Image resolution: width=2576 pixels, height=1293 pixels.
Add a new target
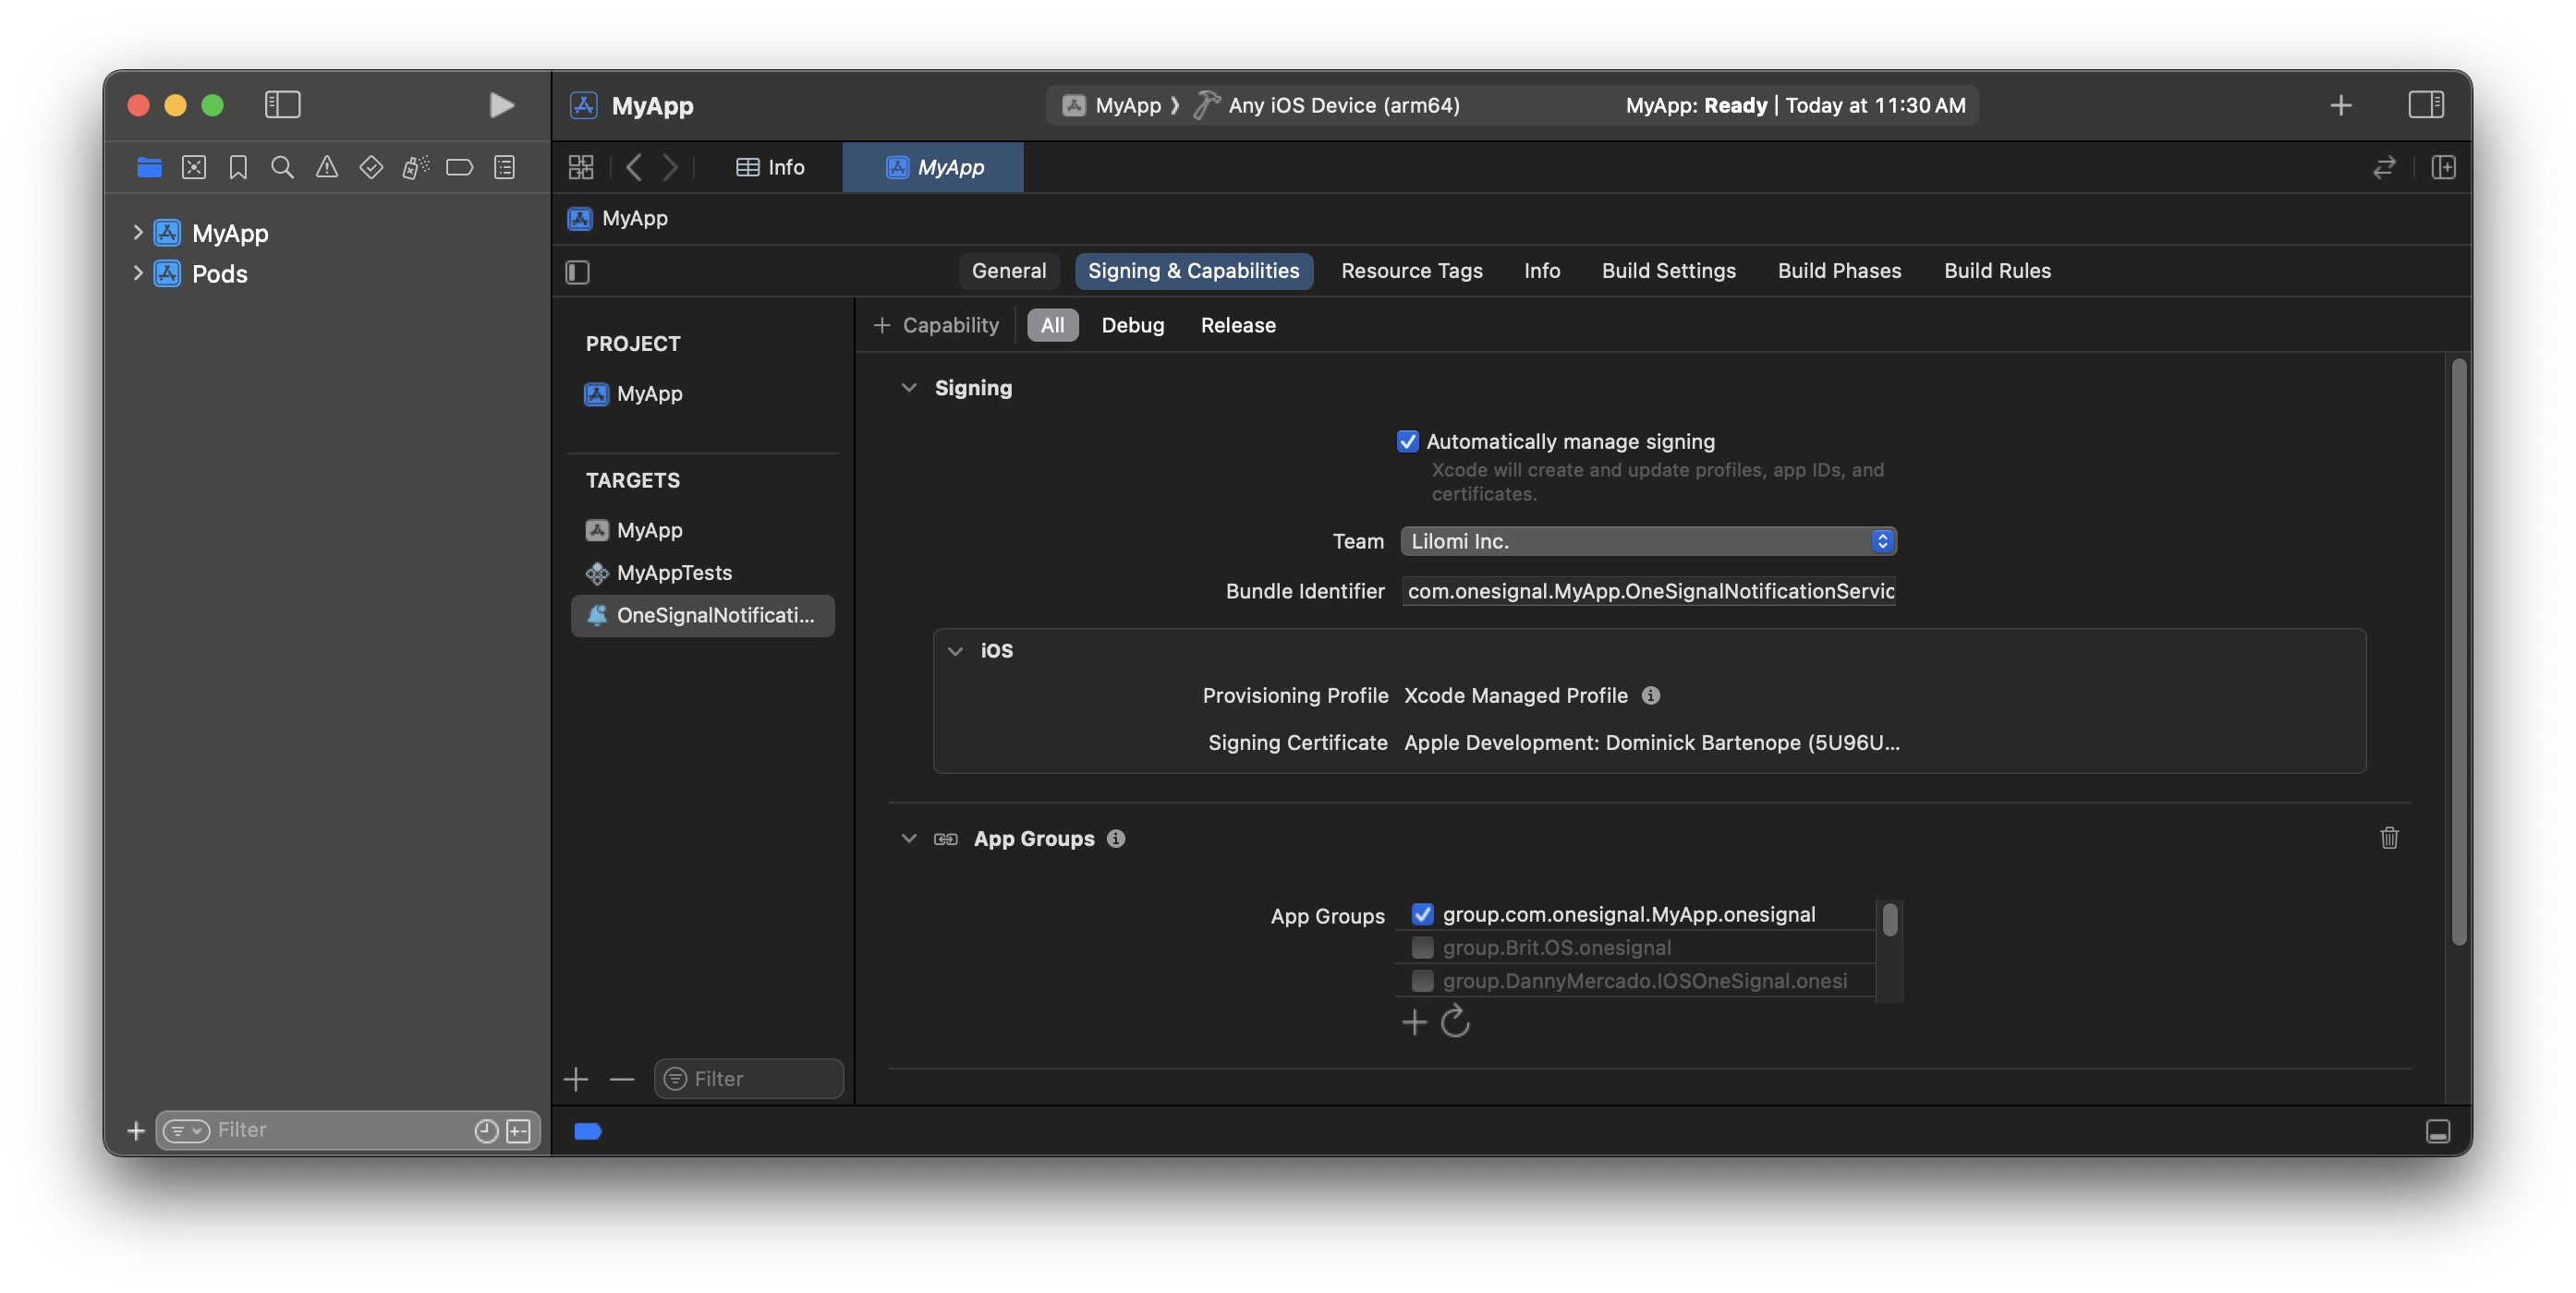(576, 1078)
